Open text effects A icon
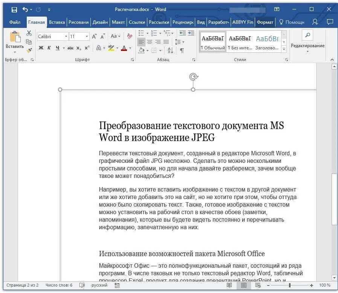Viewport: 338px width, 293px height. pos(98,48)
